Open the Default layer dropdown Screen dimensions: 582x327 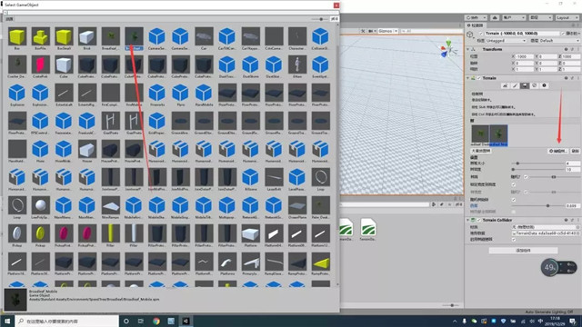(x=559, y=40)
